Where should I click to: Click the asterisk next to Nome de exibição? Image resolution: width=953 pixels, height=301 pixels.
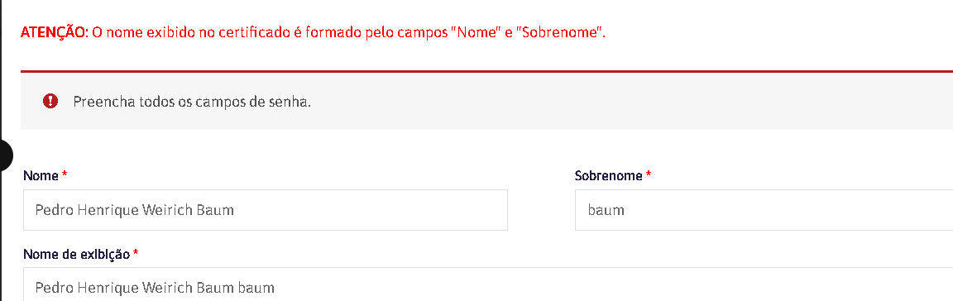[136, 254]
